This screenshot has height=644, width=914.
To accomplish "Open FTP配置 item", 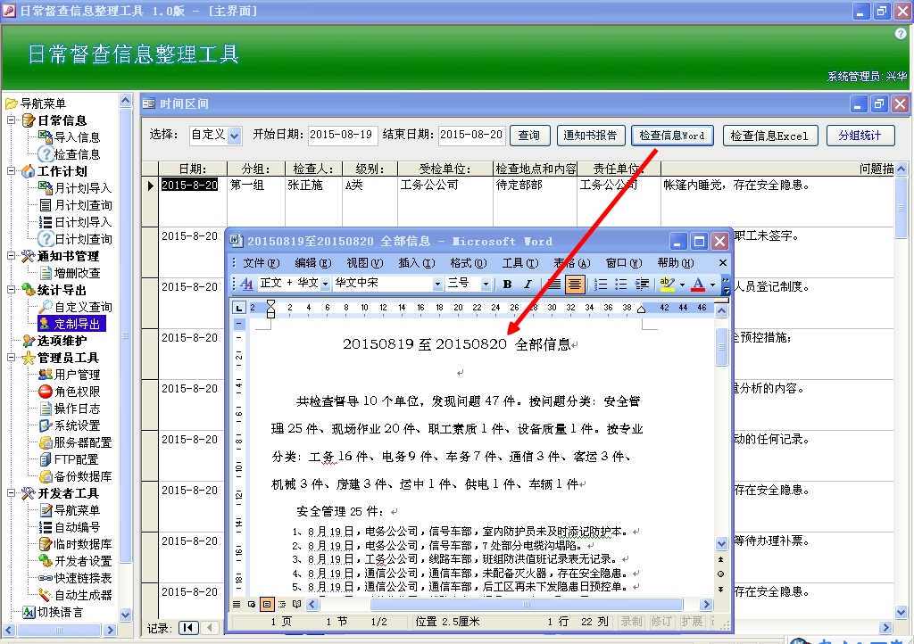I will click(69, 459).
